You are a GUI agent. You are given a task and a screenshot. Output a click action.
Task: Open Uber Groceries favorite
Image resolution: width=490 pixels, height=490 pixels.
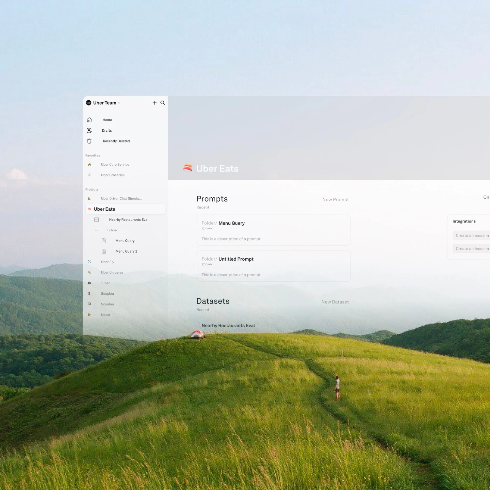(113, 175)
